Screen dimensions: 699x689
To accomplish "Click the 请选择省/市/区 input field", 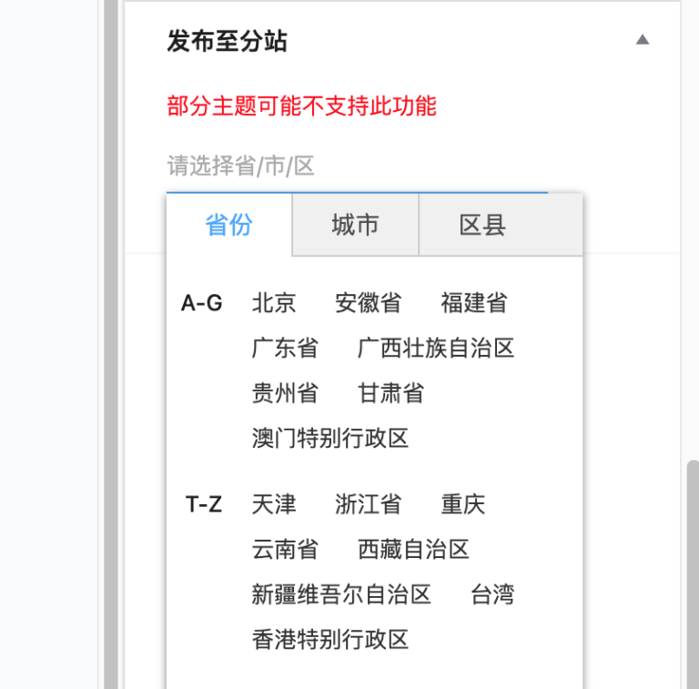I will [356, 167].
